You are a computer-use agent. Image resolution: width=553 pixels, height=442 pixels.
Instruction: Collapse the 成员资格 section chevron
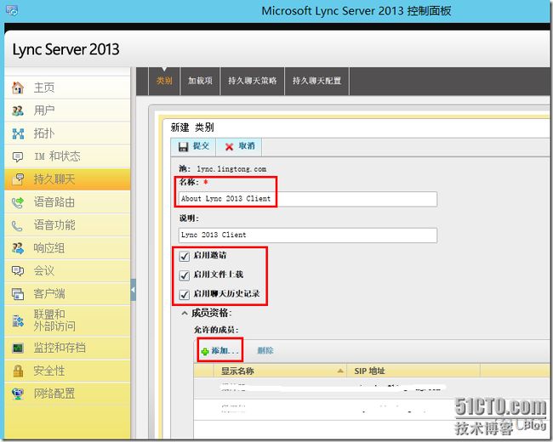(185, 313)
